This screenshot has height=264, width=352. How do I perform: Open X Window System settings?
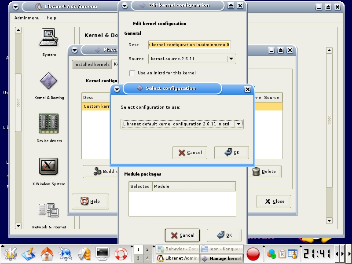tap(49, 168)
